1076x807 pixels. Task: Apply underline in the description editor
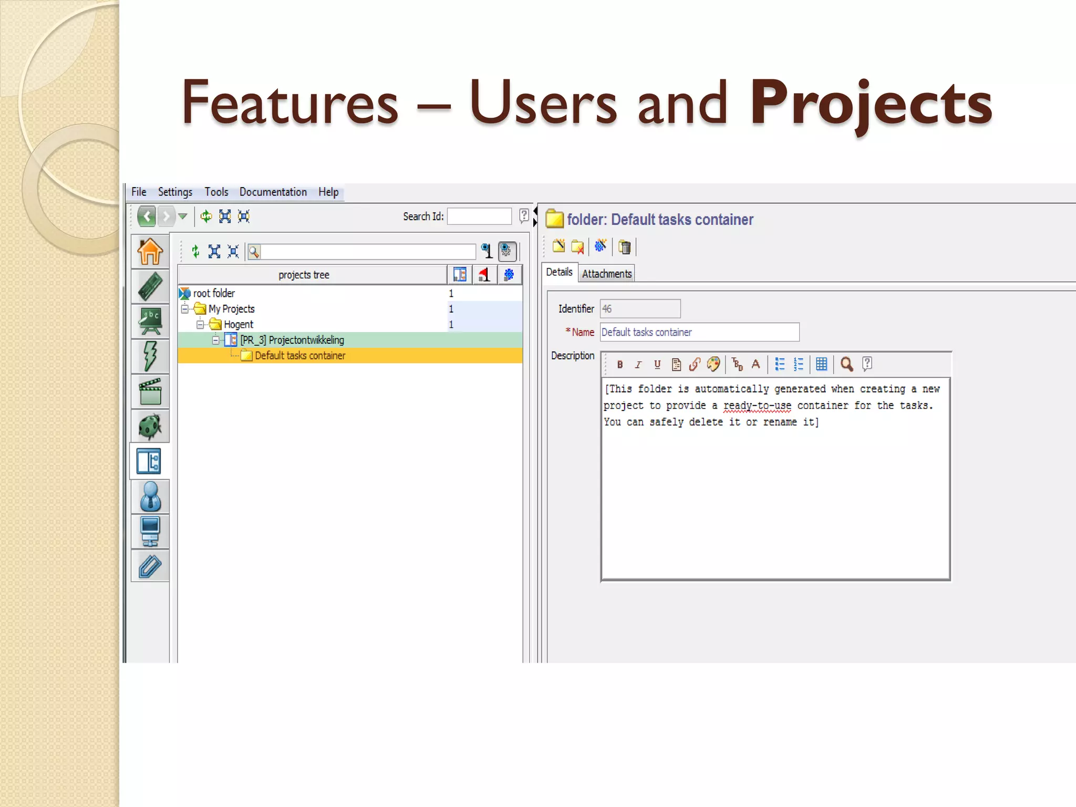657,365
